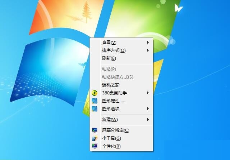Expand the 图形选项 submenu arrow

[148, 109]
